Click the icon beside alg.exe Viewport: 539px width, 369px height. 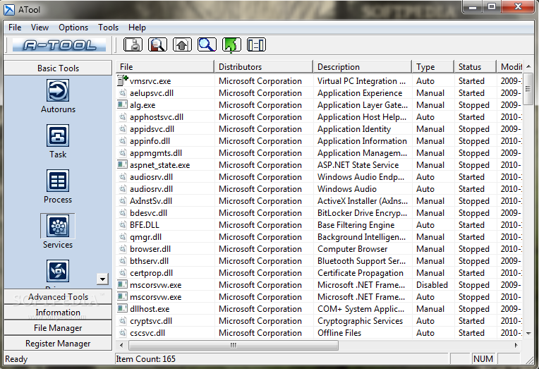tap(122, 104)
